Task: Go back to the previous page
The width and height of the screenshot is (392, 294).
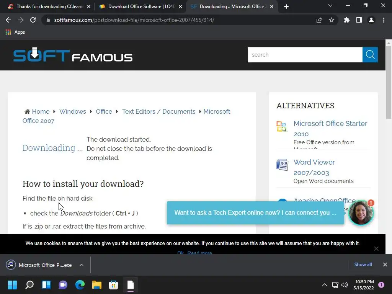Action: click(x=8, y=20)
